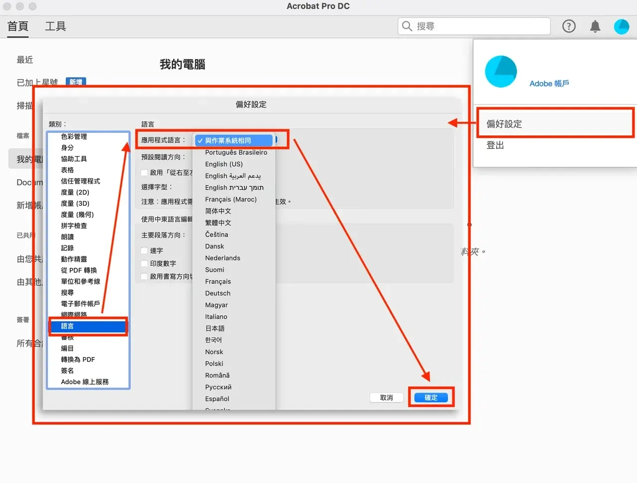The height and width of the screenshot is (483, 637).
Task: Choose Français (Maroc) from the language list
Action: [231, 199]
